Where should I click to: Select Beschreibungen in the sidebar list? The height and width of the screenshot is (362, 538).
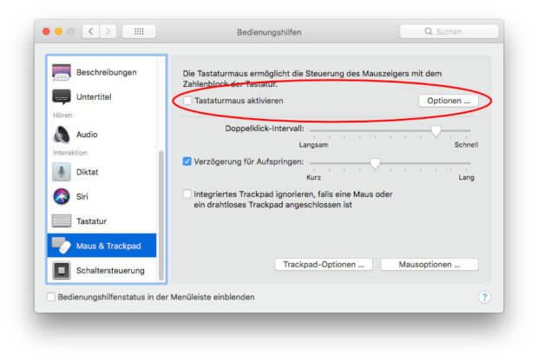(x=107, y=72)
